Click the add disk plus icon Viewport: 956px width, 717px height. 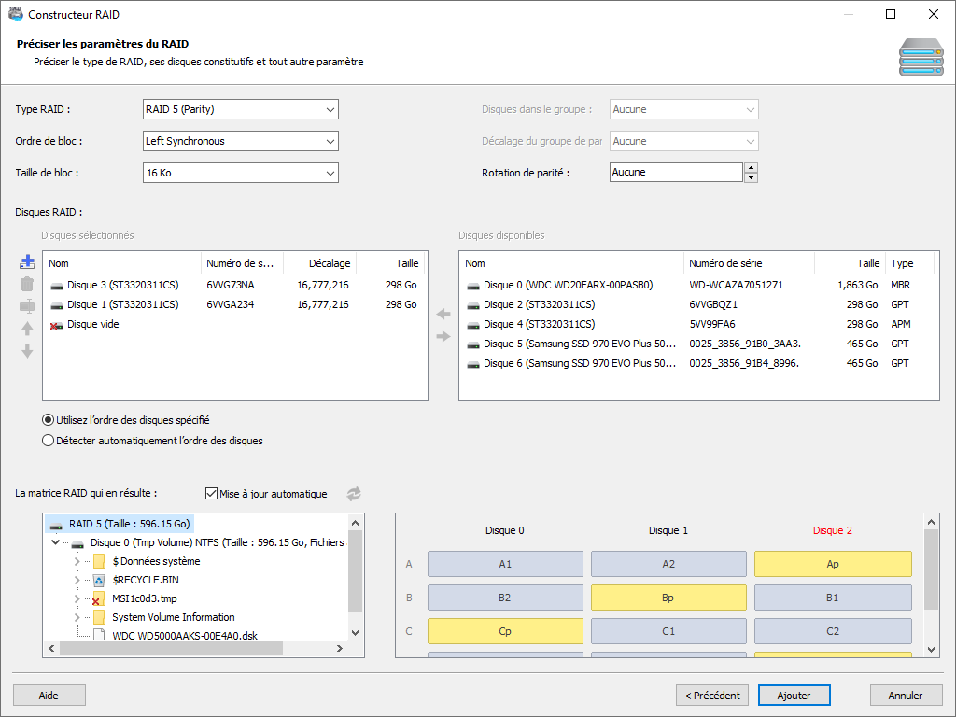pyautogui.click(x=27, y=262)
